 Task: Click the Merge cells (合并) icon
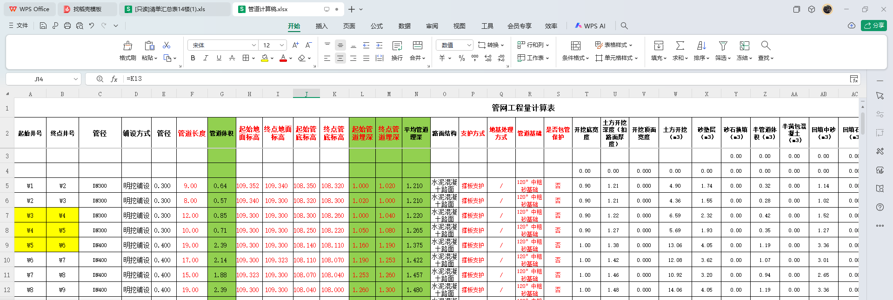418,45
